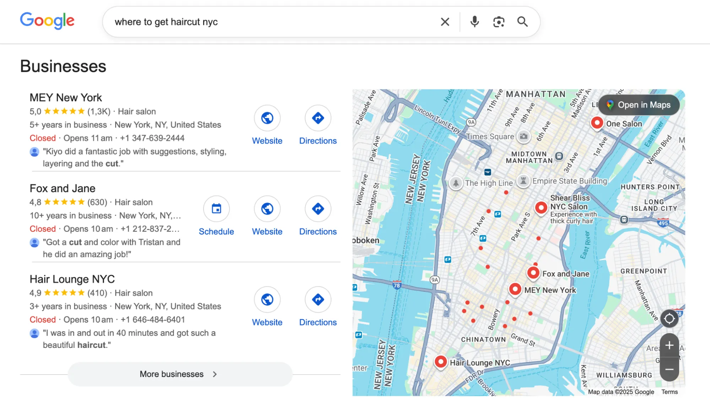Screen dimensions: 710x414
Task: Zoom in on the map with the plus button
Action: pos(669,345)
